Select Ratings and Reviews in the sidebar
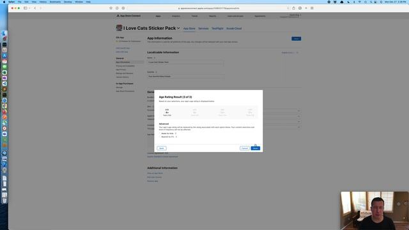409x230 pixels. 125,73
